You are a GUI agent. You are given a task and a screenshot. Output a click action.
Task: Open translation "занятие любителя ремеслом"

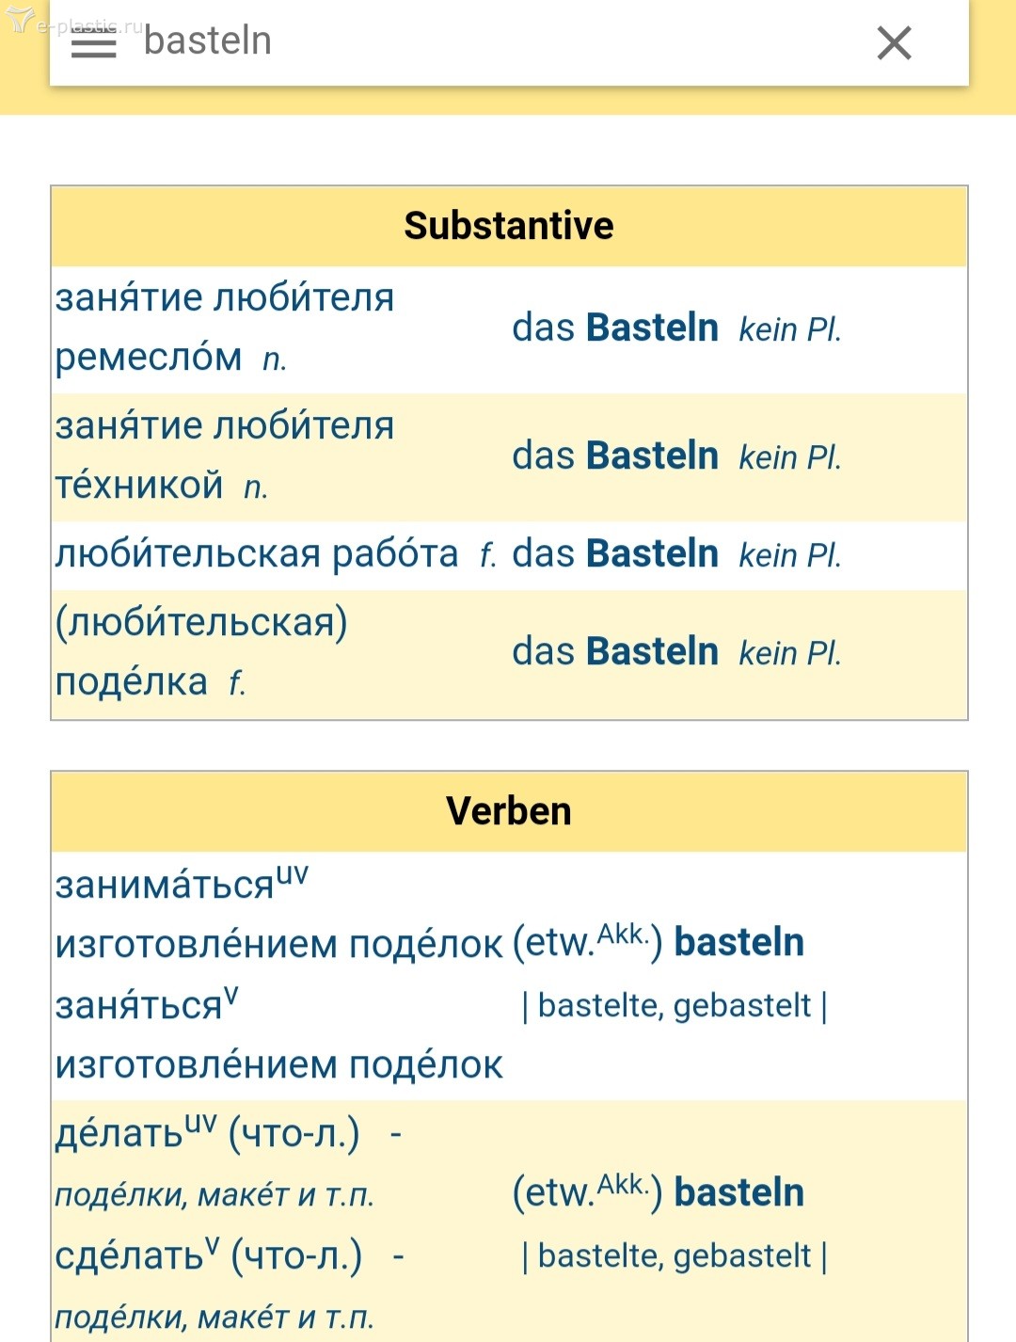coord(224,328)
